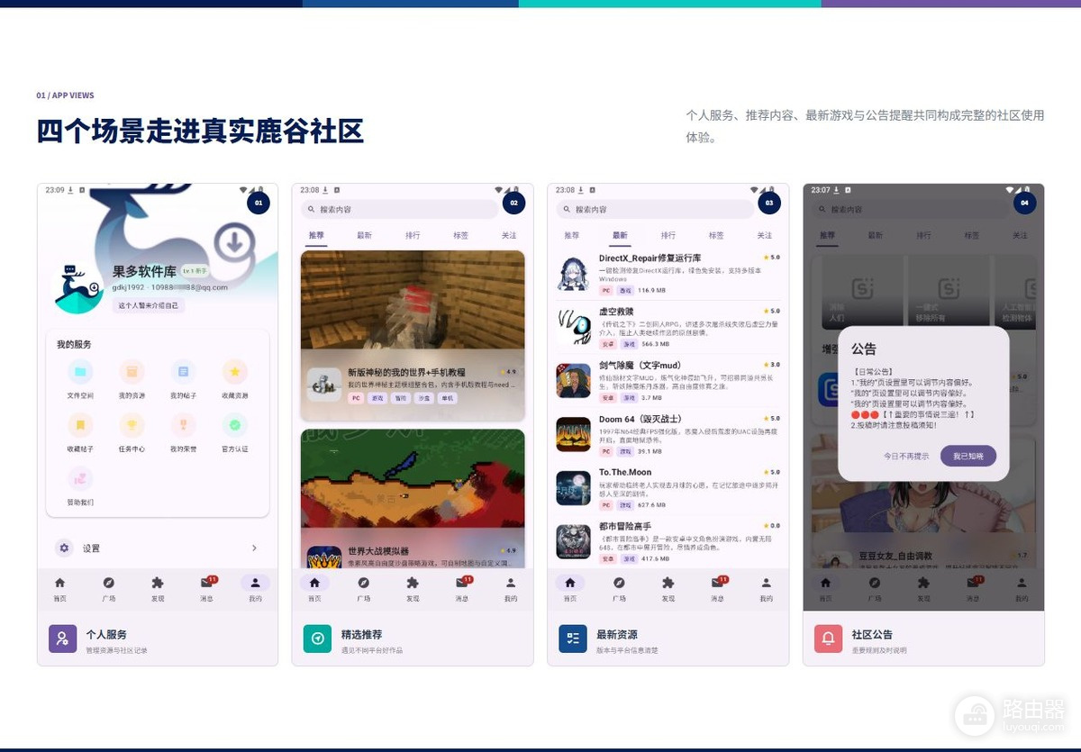Screen dimensions: 1081x752
Task: Tap 发现 icon on the Minecraft feed screen
Action: tap(413, 583)
